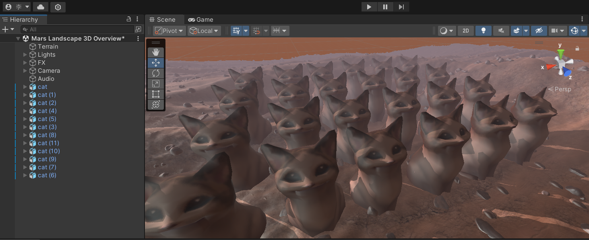Expand the cat (10) prefab
This screenshot has height=240, width=589.
pos(25,151)
